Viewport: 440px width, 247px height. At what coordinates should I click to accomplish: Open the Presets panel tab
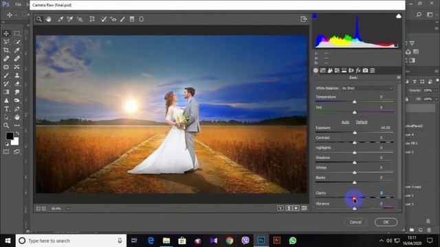click(x=373, y=71)
